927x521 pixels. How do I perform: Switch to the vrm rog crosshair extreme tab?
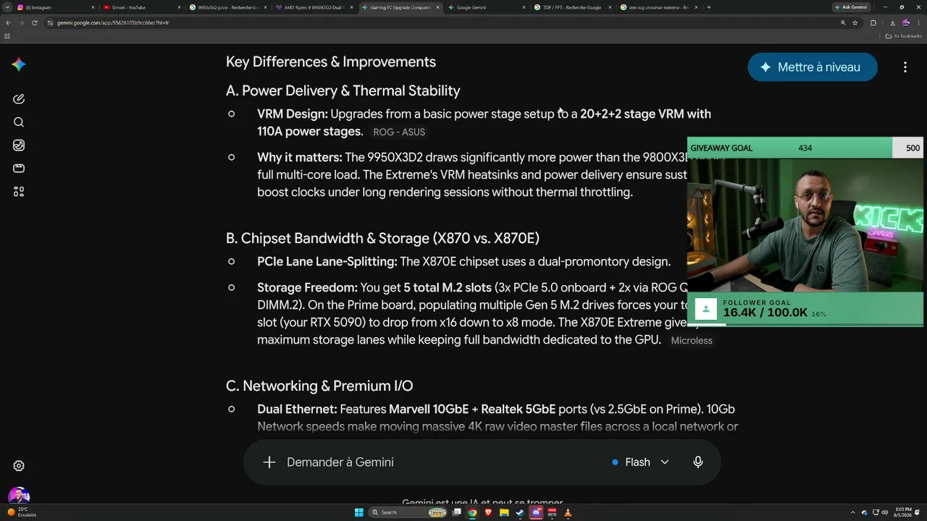(660, 7)
